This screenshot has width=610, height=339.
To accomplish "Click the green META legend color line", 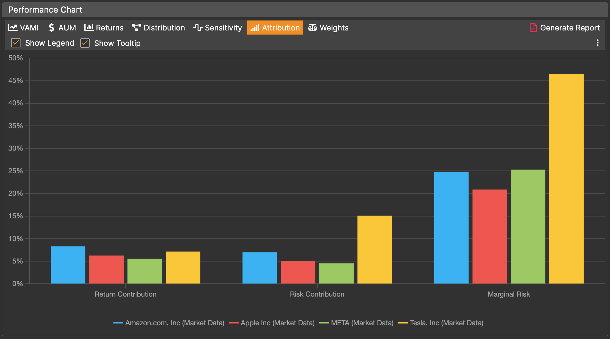I will pyautogui.click(x=324, y=323).
